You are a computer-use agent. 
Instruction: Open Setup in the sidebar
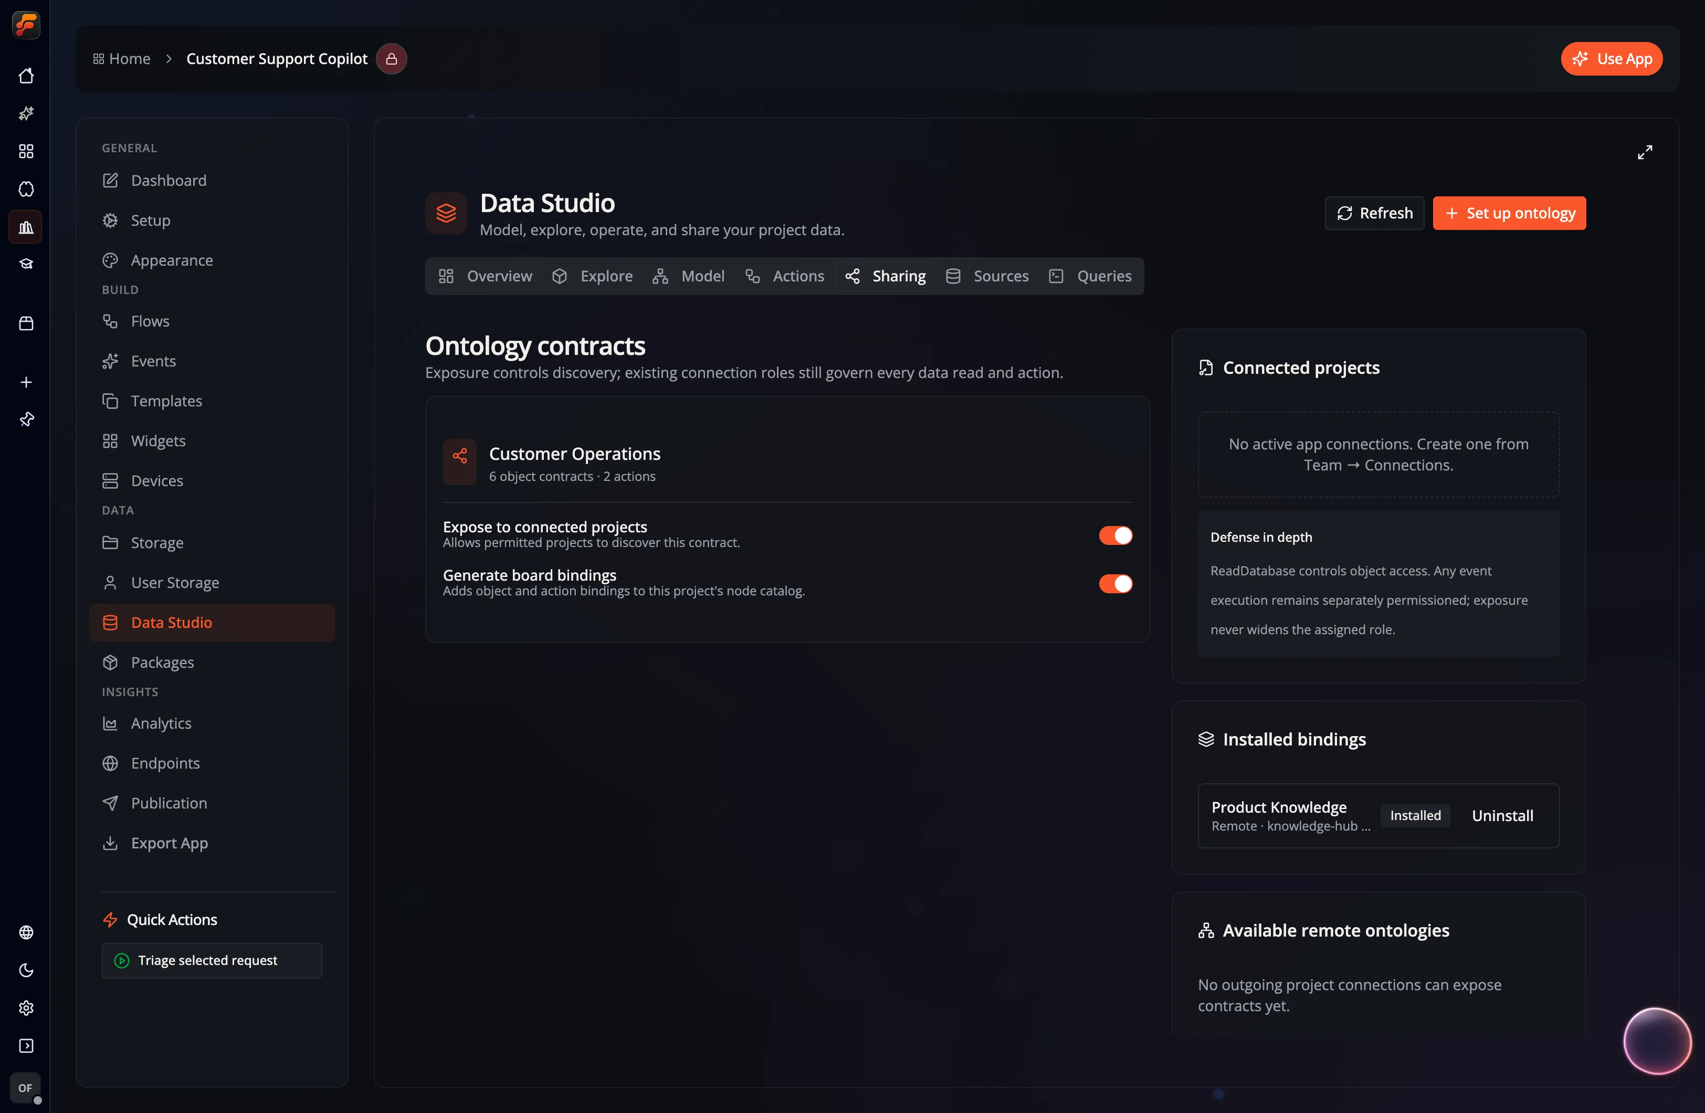click(212, 220)
